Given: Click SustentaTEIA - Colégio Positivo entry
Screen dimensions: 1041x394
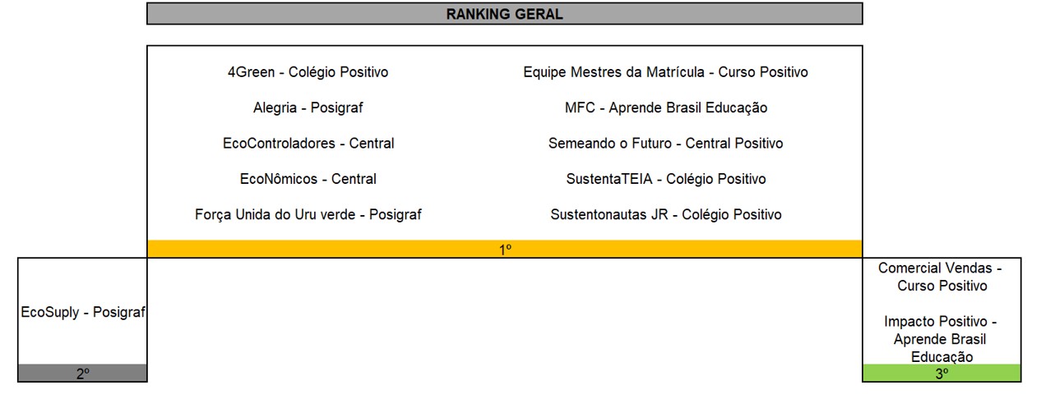Looking at the screenshot, I should pos(666,179).
